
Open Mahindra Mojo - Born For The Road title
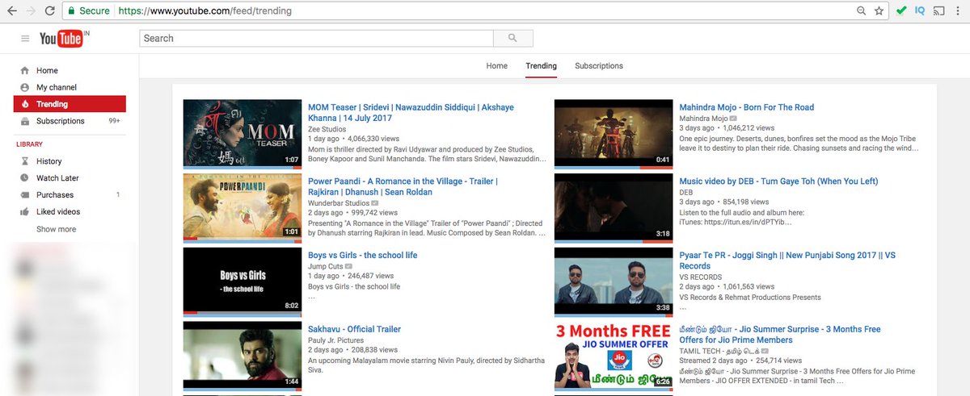[x=746, y=107]
